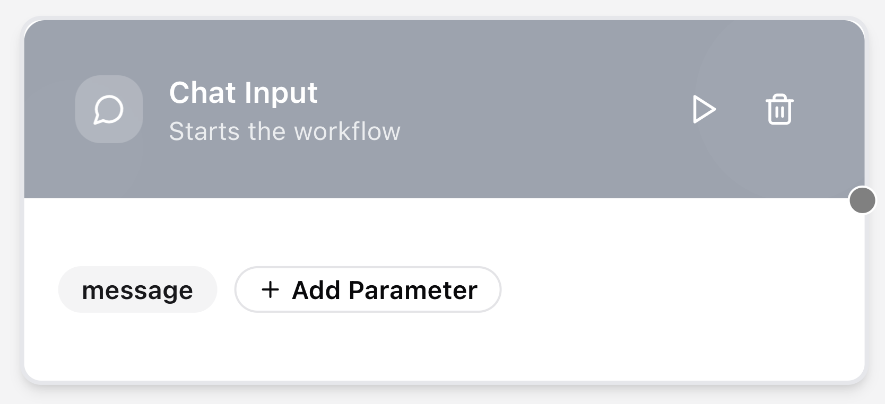Select the message parameter chip

(137, 290)
